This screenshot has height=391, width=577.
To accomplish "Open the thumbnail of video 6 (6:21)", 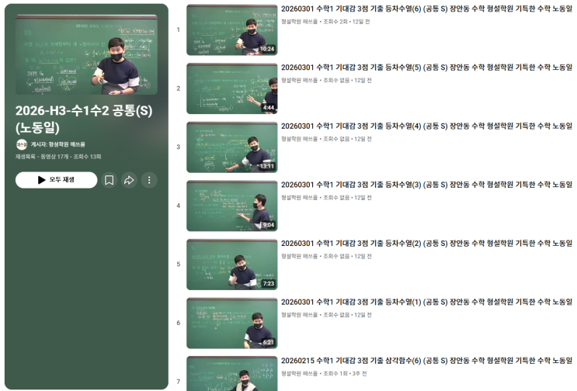I will click(x=232, y=323).
